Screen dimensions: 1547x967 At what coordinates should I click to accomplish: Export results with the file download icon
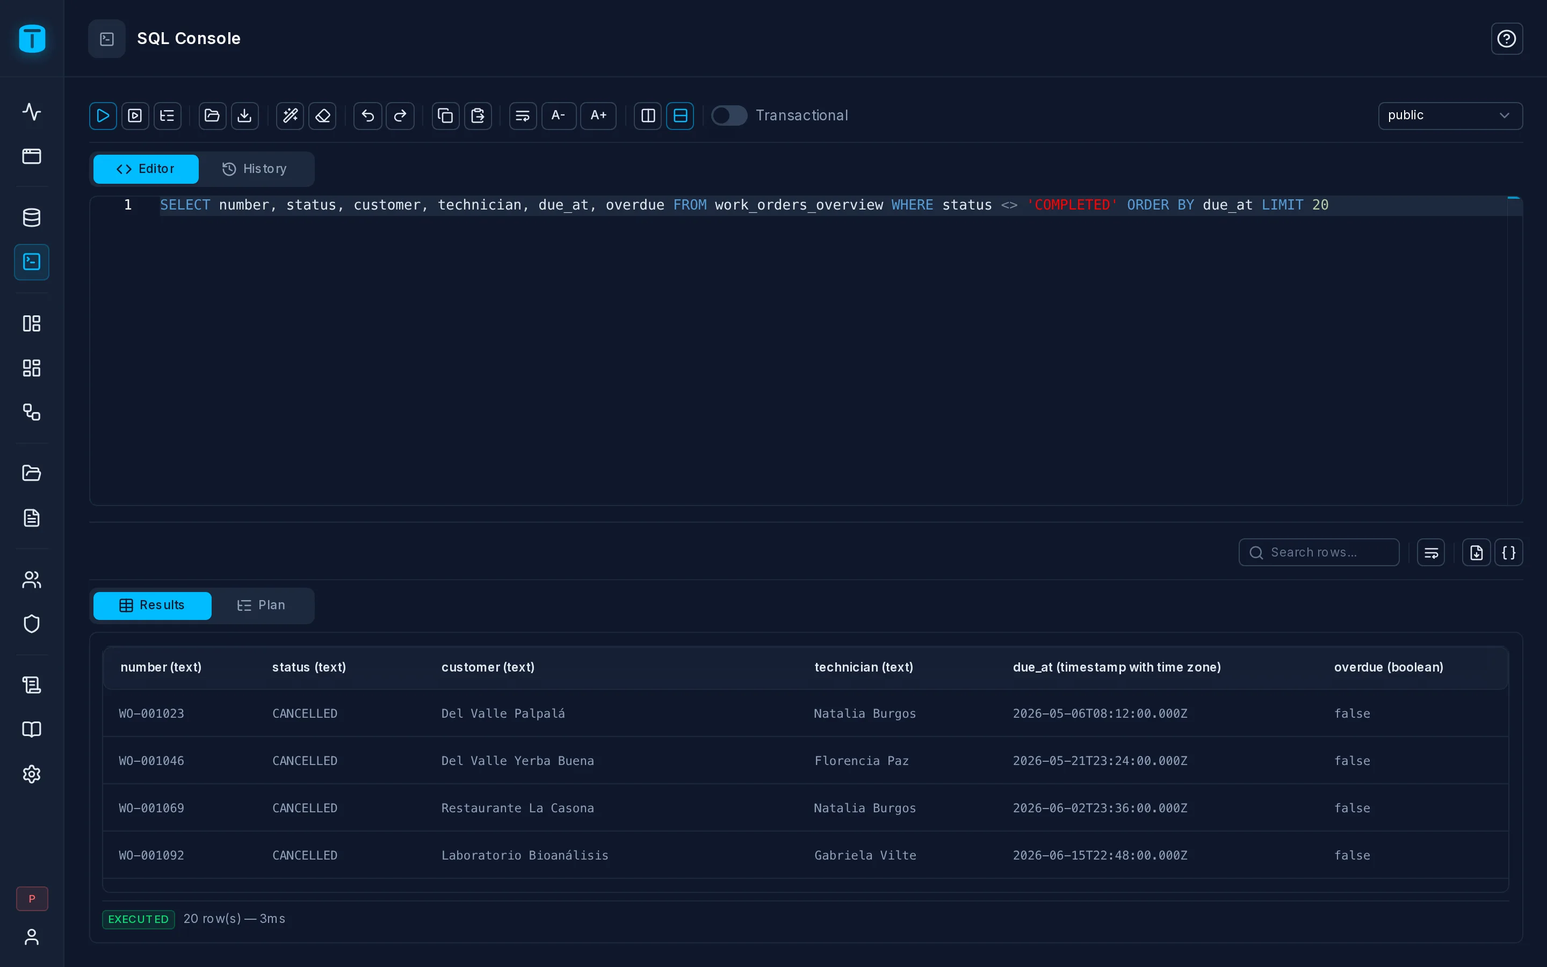pyautogui.click(x=1476, y=553)
